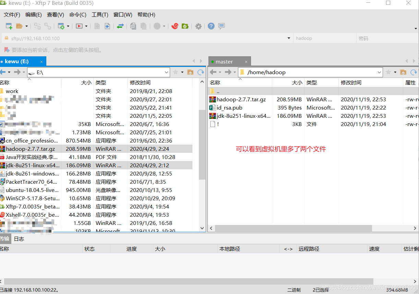
Task: Select hadoop-2.7.7.tar.gz in local pane
Action: 96,149
